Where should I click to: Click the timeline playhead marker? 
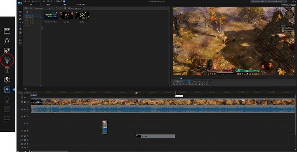coord(137,93)
